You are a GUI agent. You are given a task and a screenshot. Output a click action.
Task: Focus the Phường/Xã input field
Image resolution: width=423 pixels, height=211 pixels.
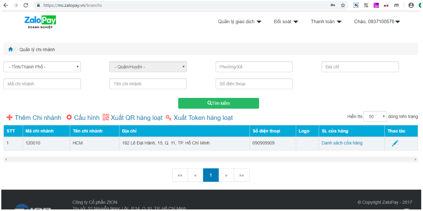coord(254,67)
